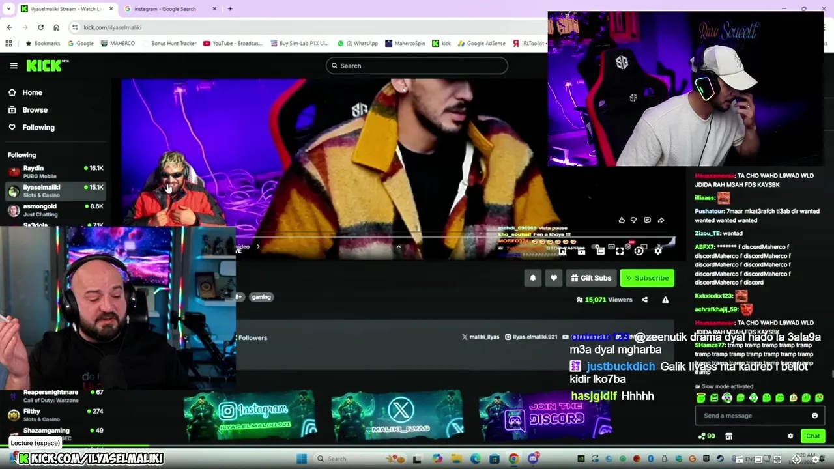Open Following in Kick sidebar

31,128
